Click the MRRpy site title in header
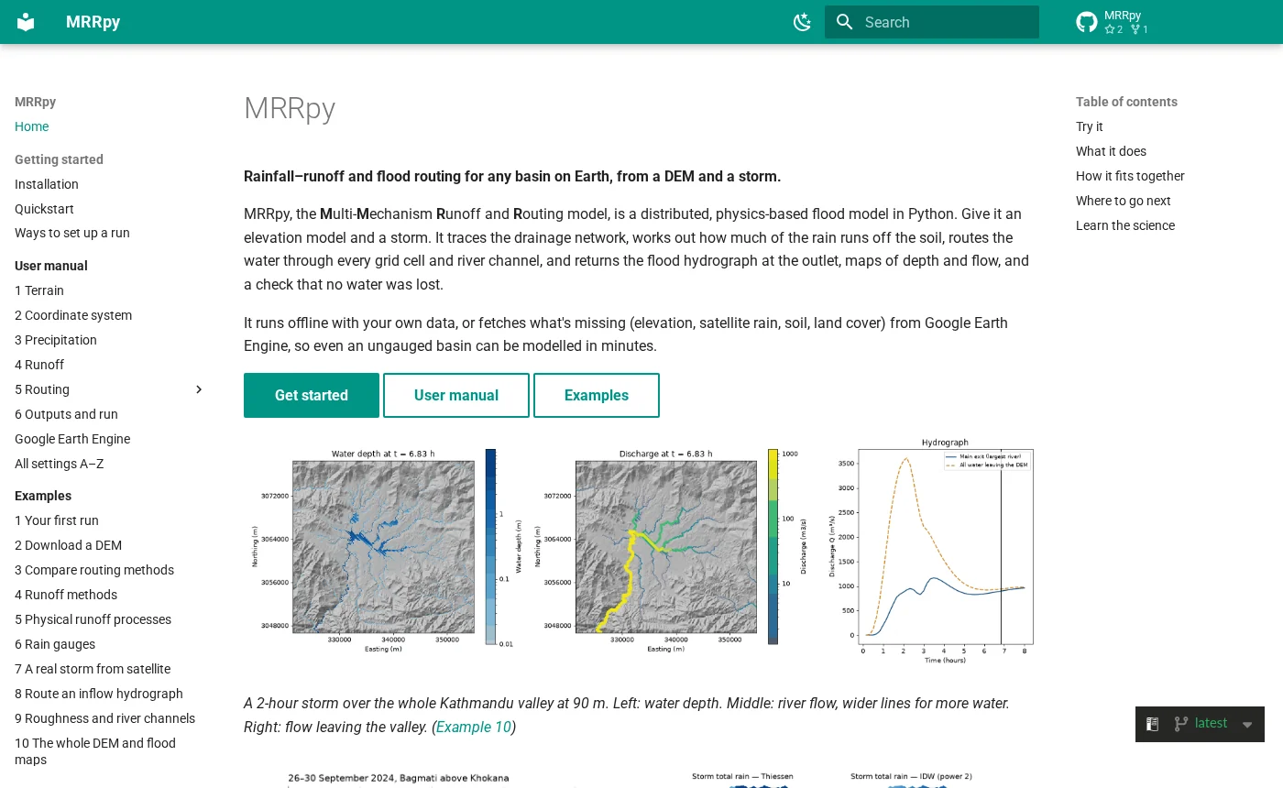This screenshot has width=1283, height=788. 93,22
